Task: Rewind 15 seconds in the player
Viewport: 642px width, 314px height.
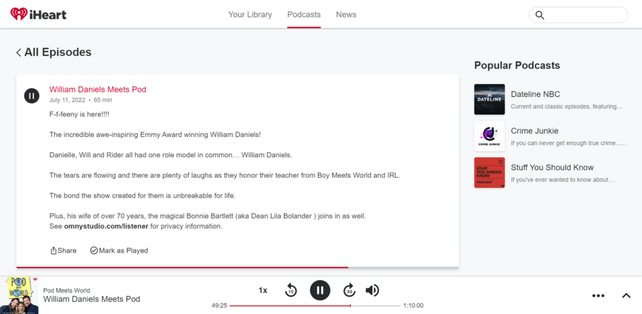Action: click(x=290, y=290)
